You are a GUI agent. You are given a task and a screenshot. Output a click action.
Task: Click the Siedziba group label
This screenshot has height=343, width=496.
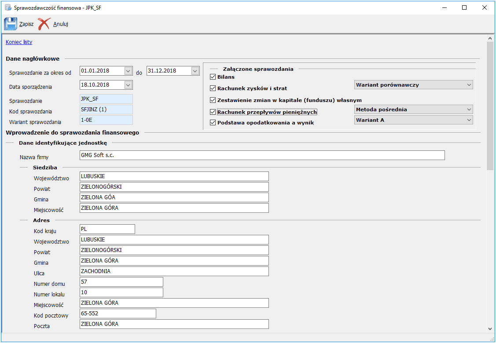pyautogui.click(x=45, y=168)
